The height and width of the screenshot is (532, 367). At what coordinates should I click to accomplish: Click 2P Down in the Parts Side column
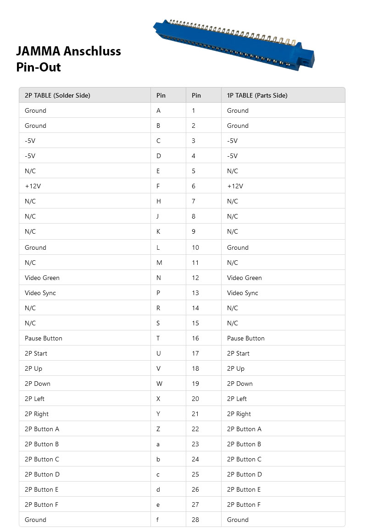239,384
